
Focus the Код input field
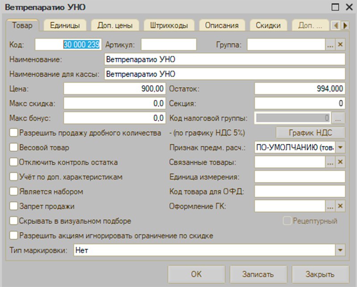pos(68,45)
